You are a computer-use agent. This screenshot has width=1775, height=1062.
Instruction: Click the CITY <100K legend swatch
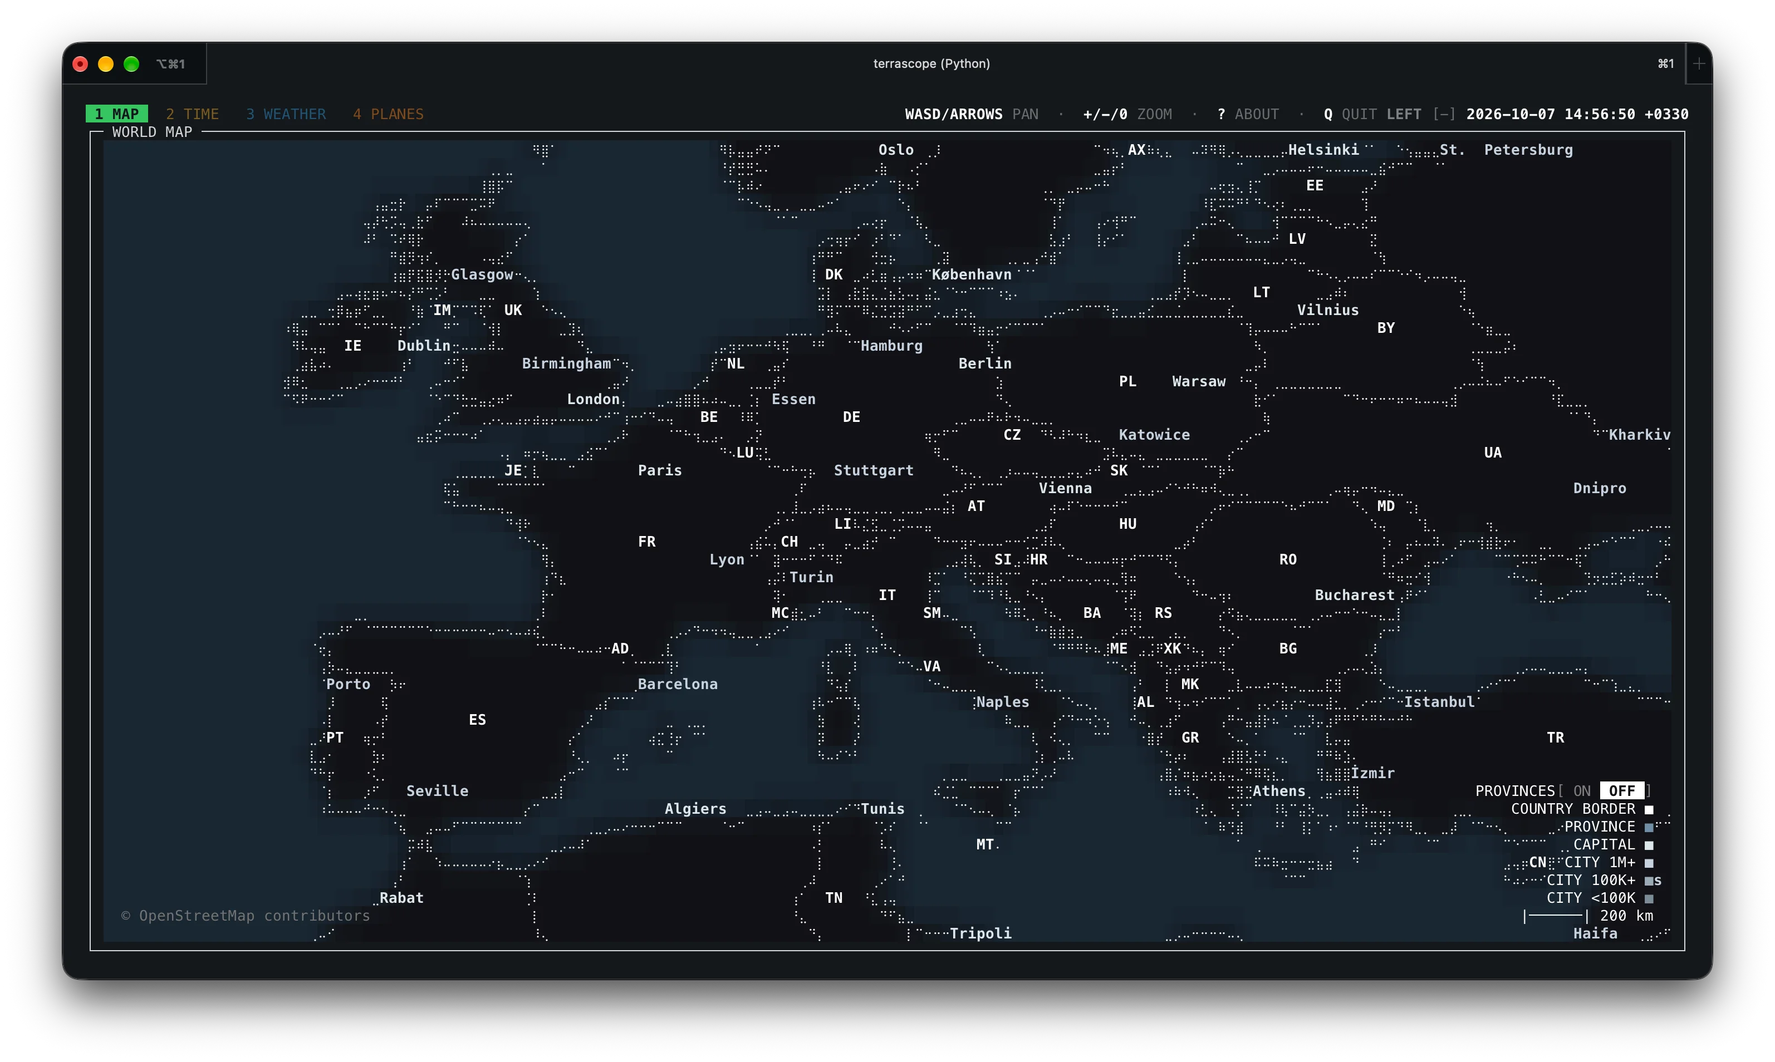(x=1649, y=898)
